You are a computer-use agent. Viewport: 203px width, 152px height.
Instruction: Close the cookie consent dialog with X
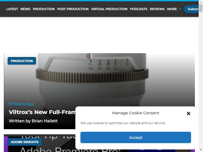tap(189, 113)
